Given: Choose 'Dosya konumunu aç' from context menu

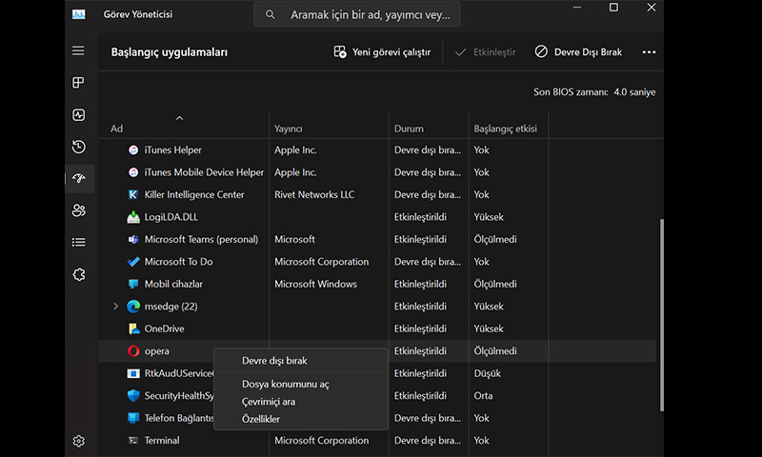Looking at the screenshot, I should click(x=300, y=384).
